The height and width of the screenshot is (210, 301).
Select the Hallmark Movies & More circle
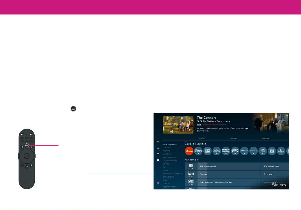tap(217, 151)
